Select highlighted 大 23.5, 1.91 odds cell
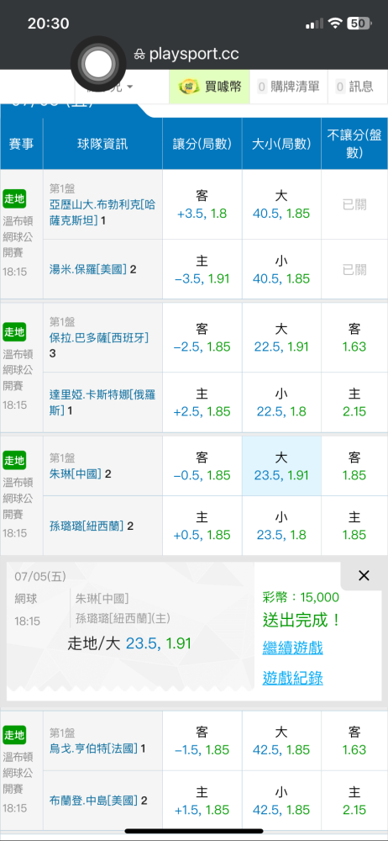Image resolution: width=388 pixels, height=841 pixels. coord(281,466)
